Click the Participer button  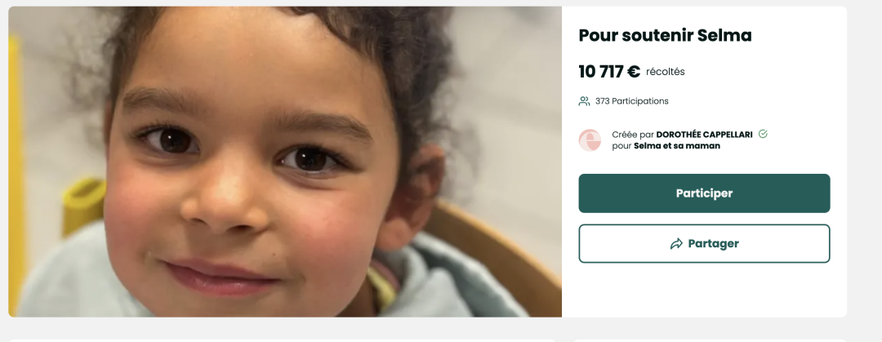tap(704, 193)
